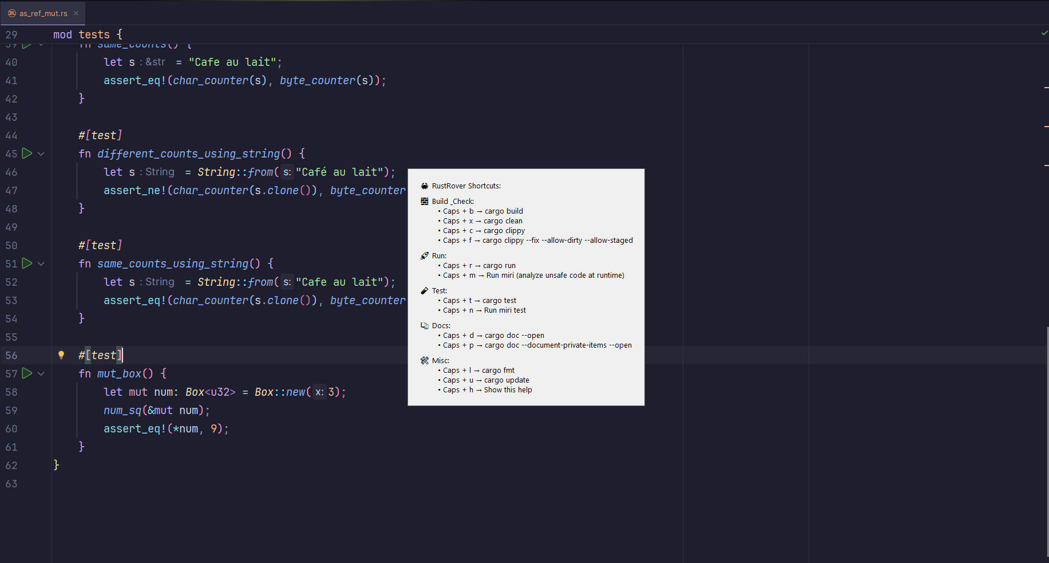Collapse the different_counts_using_string function fold arrow
The width and height of the screenshot is (1049, 563).
pos(41,153)
